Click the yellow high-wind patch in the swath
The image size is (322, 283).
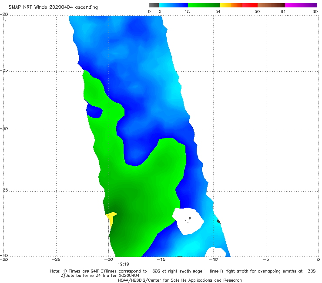(111, 218)
